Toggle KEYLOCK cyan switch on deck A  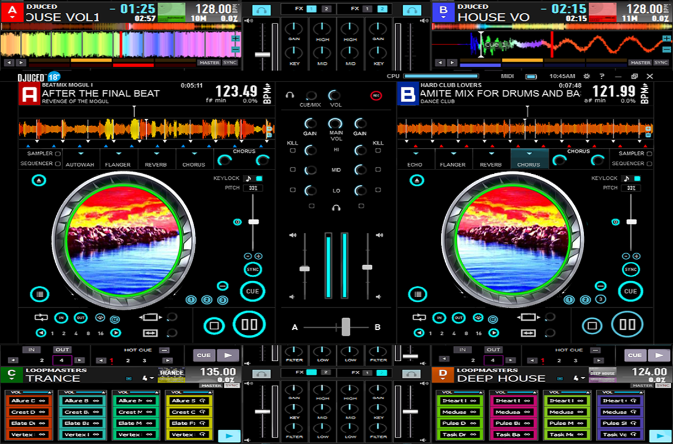[259, 179]
